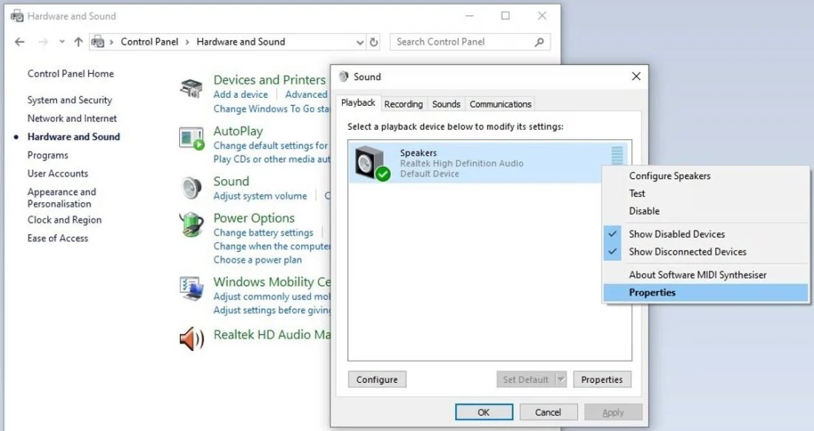Screen dimensions: 814x431
Task: Click the Set Default button
Action: (526, 380)
